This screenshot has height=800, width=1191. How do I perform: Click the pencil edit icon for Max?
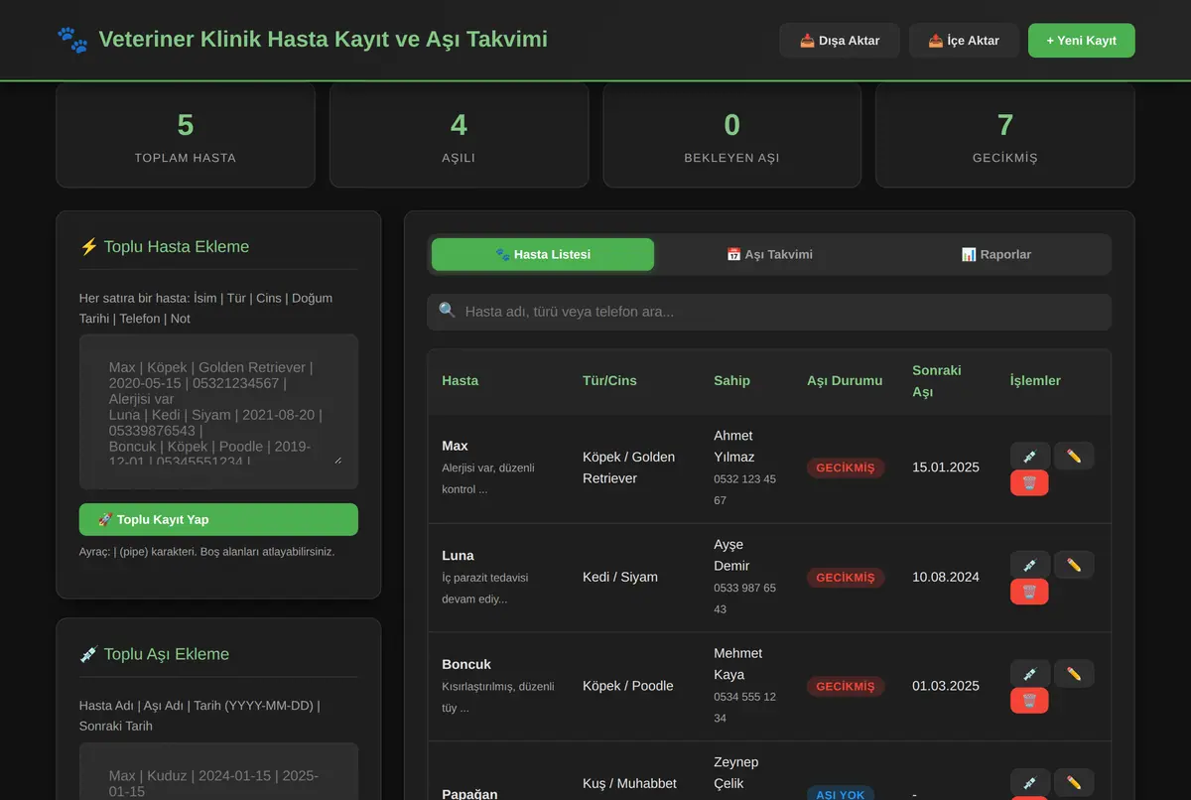(1074, 456)
